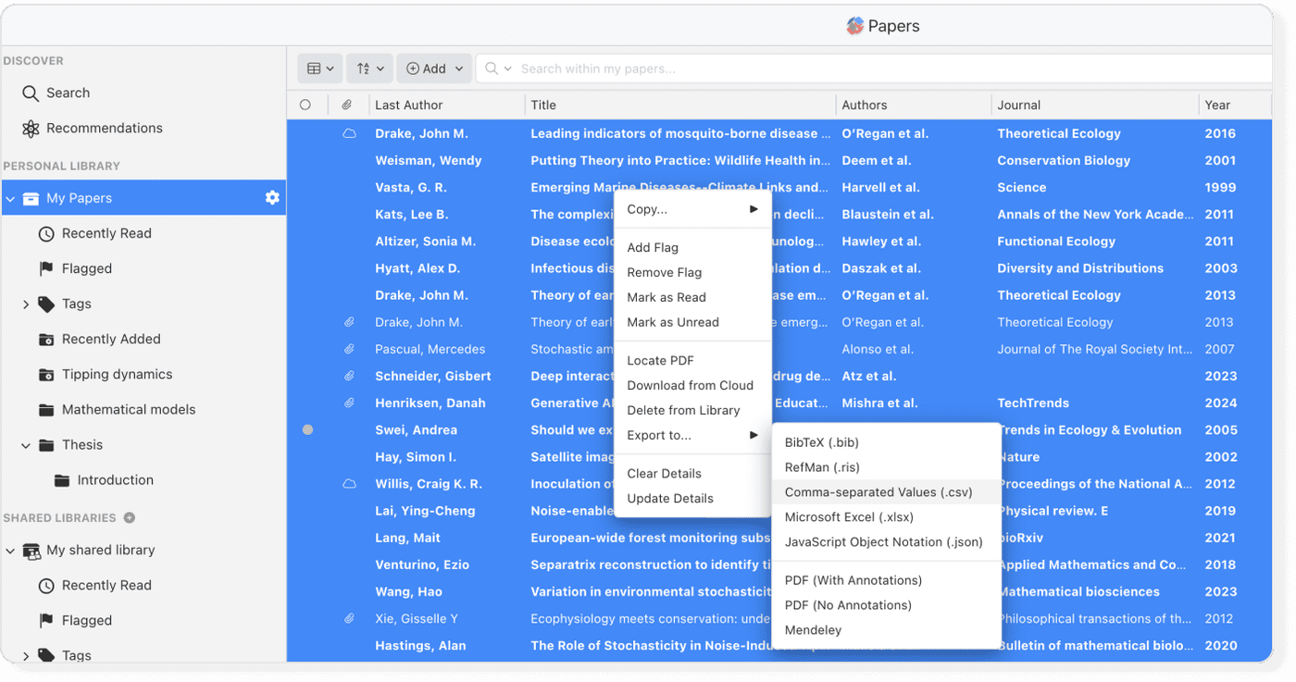Select the circle checkbox in the table header
This screenshot has width=1296, height=682.
(306, 105)
